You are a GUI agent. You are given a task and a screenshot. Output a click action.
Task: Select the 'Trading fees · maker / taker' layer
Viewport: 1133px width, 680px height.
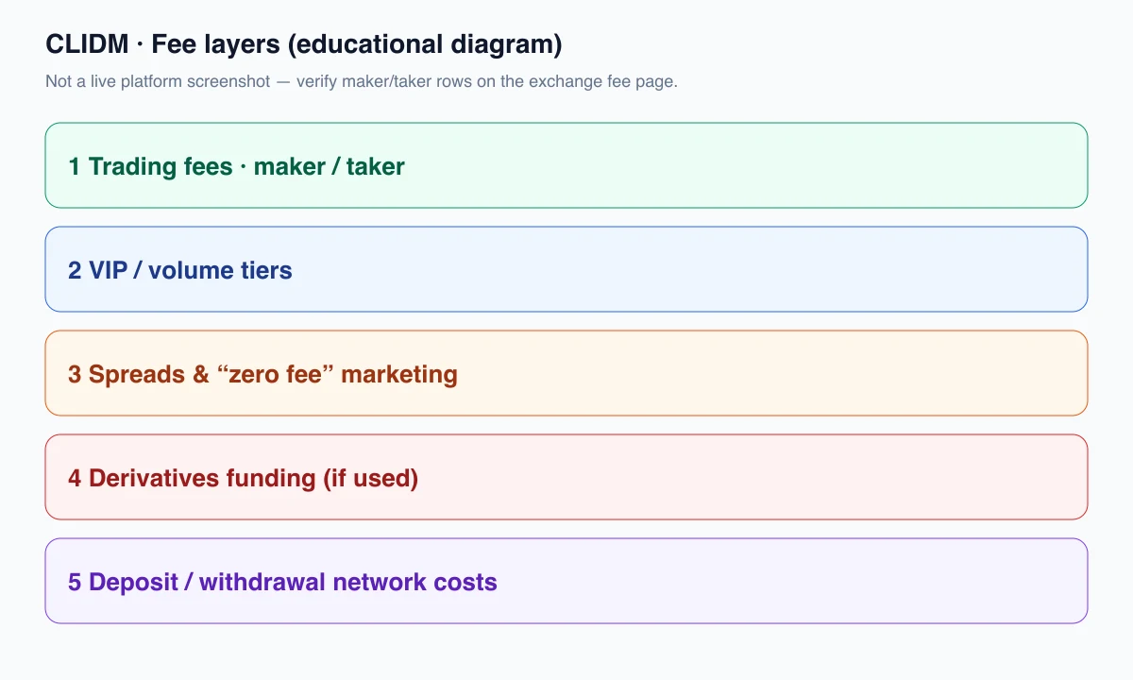click(566, 165)
